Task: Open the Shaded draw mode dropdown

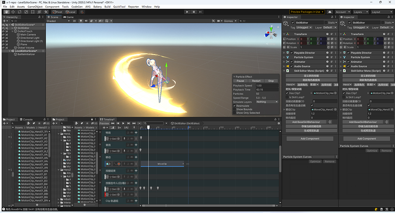Action: [57, 21]
